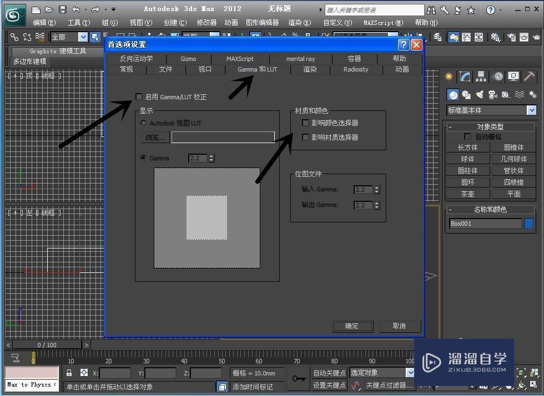Select the Cameras category icon

point(492,94)
